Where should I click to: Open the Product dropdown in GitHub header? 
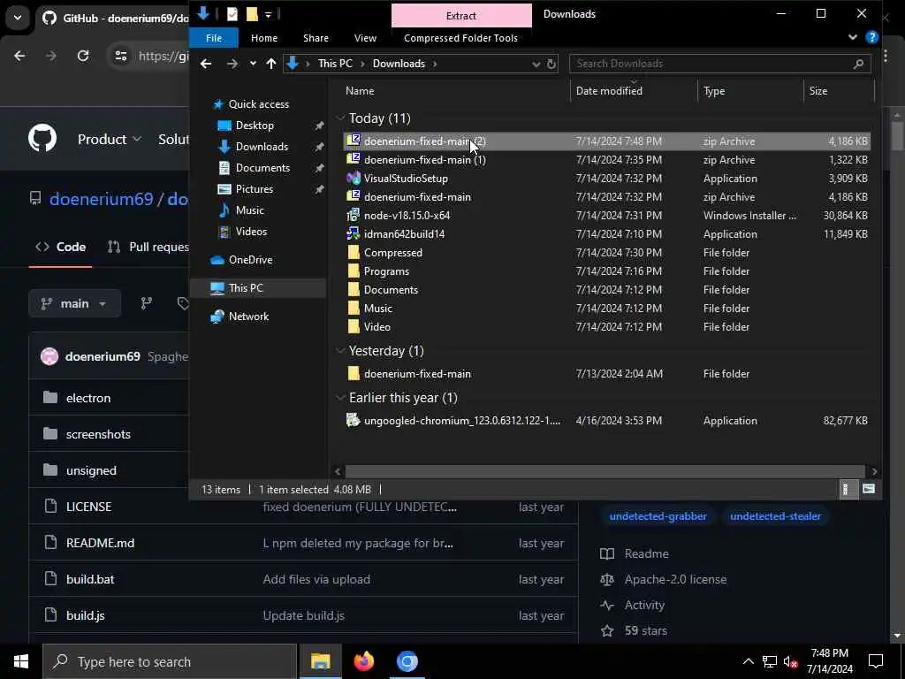(x=109, y=139)
